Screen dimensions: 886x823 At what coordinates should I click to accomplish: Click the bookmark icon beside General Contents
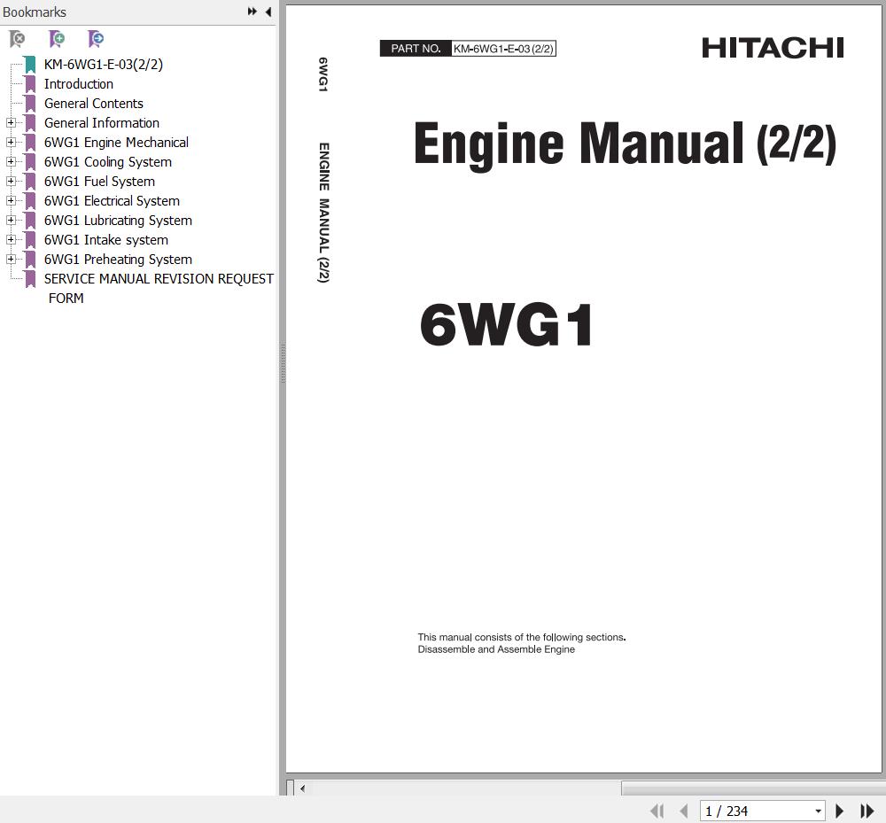click(30, 104)
